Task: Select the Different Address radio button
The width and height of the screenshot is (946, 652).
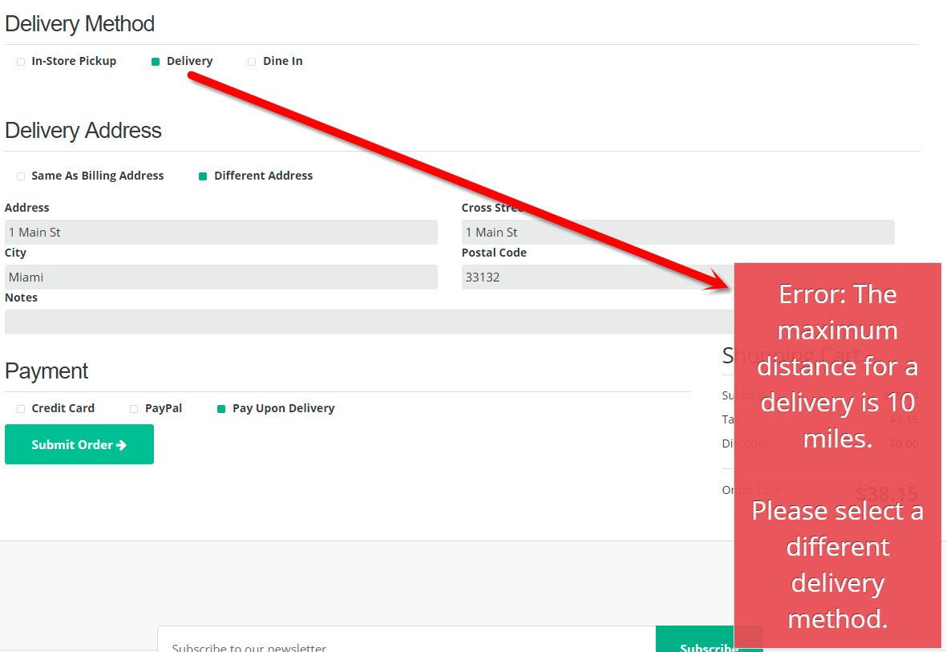Action: (x=203, y=176)
